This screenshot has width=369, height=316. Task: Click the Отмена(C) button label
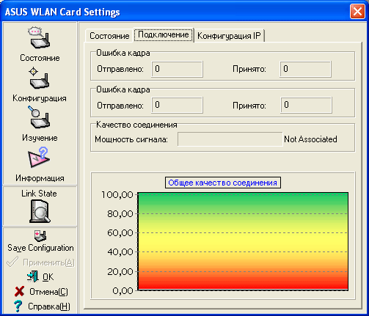click(x=48, y=292)
